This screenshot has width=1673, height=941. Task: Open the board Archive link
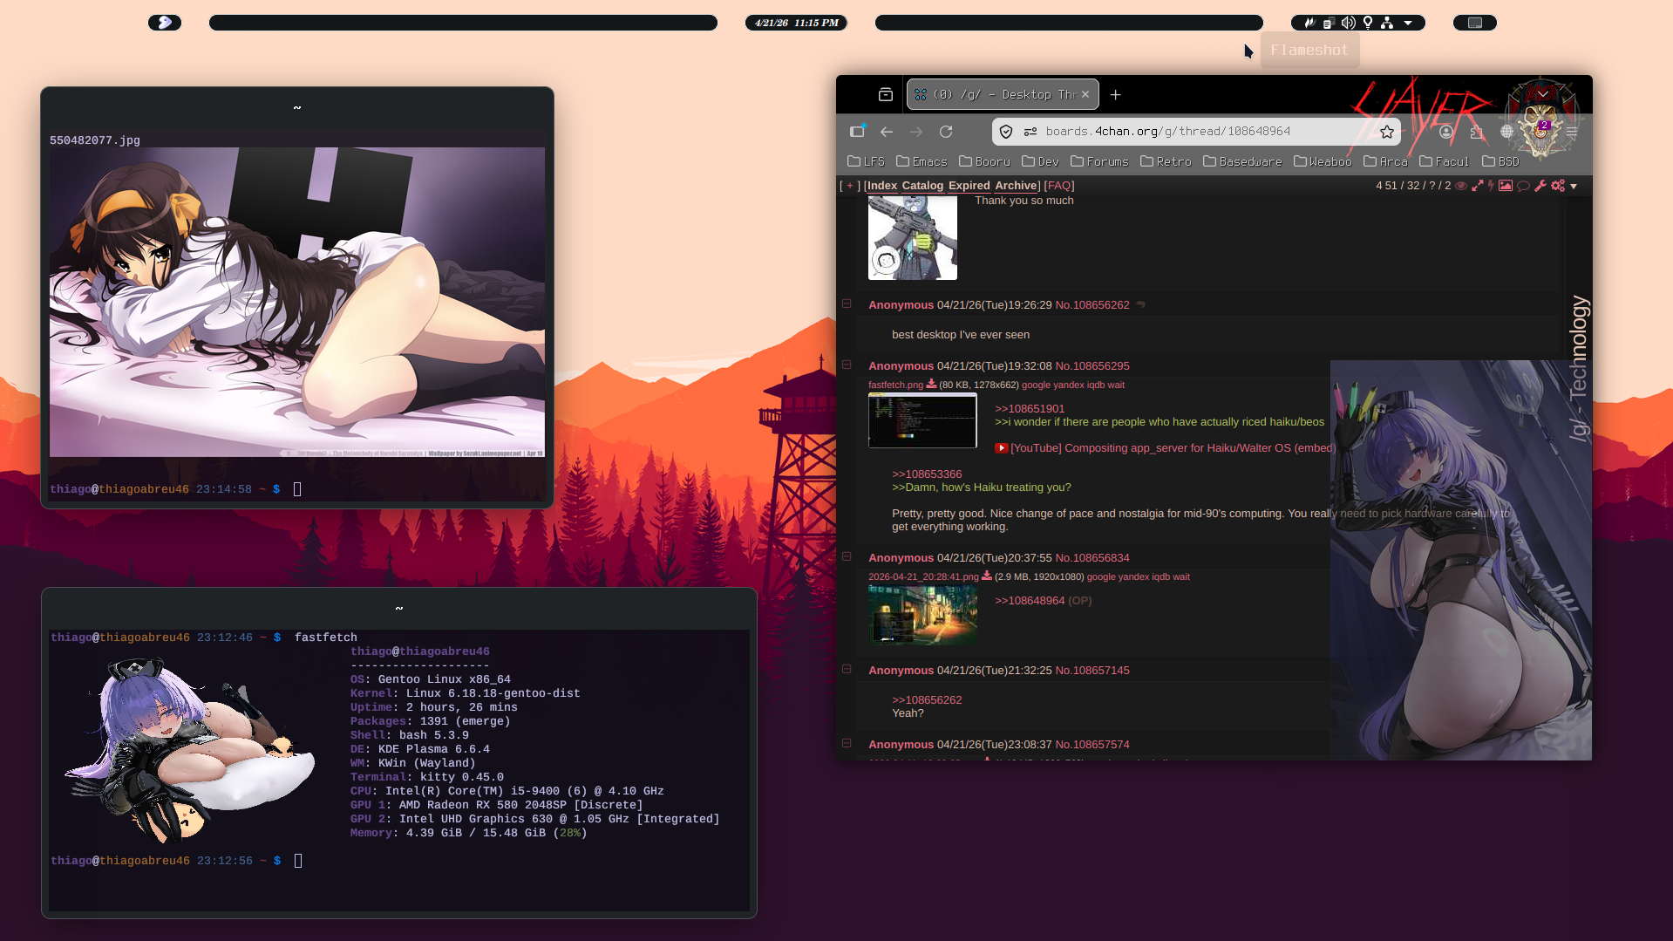1016,186
